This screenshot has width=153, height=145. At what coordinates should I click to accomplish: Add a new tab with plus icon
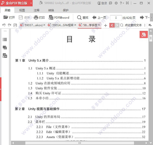106,25
